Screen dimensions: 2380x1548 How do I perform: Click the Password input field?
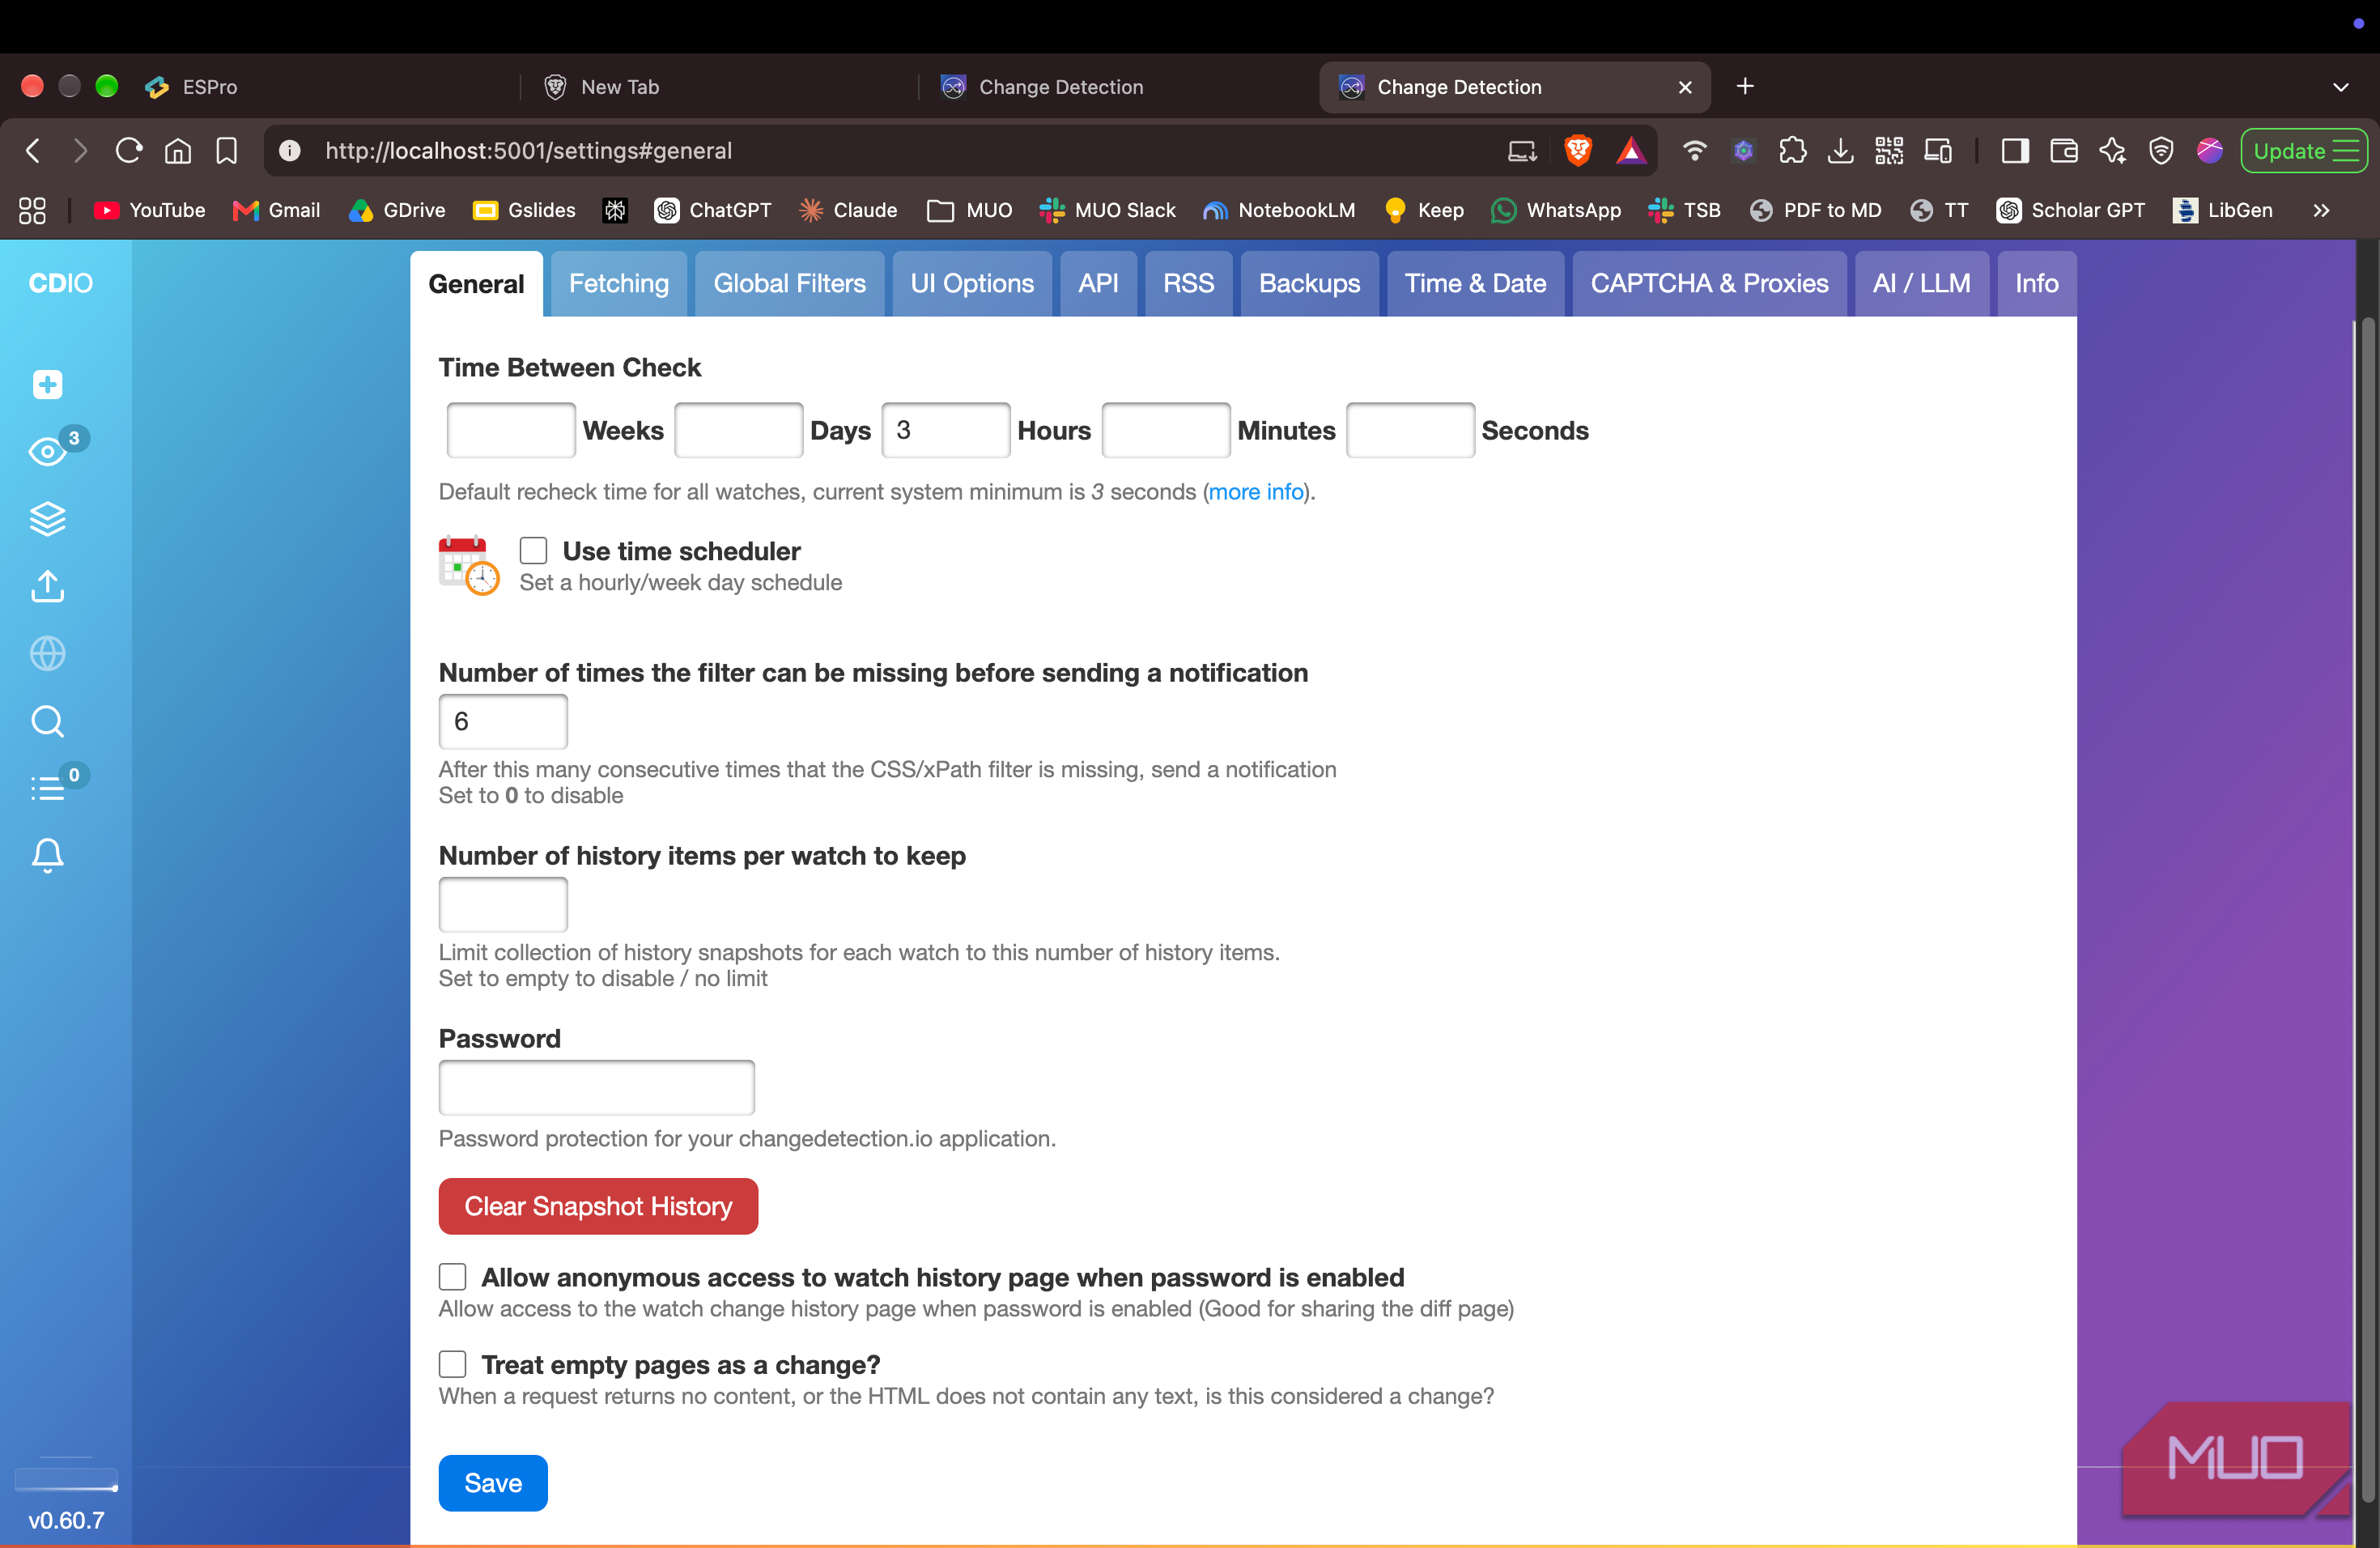pyautogui.click(x=596, y=1087)
